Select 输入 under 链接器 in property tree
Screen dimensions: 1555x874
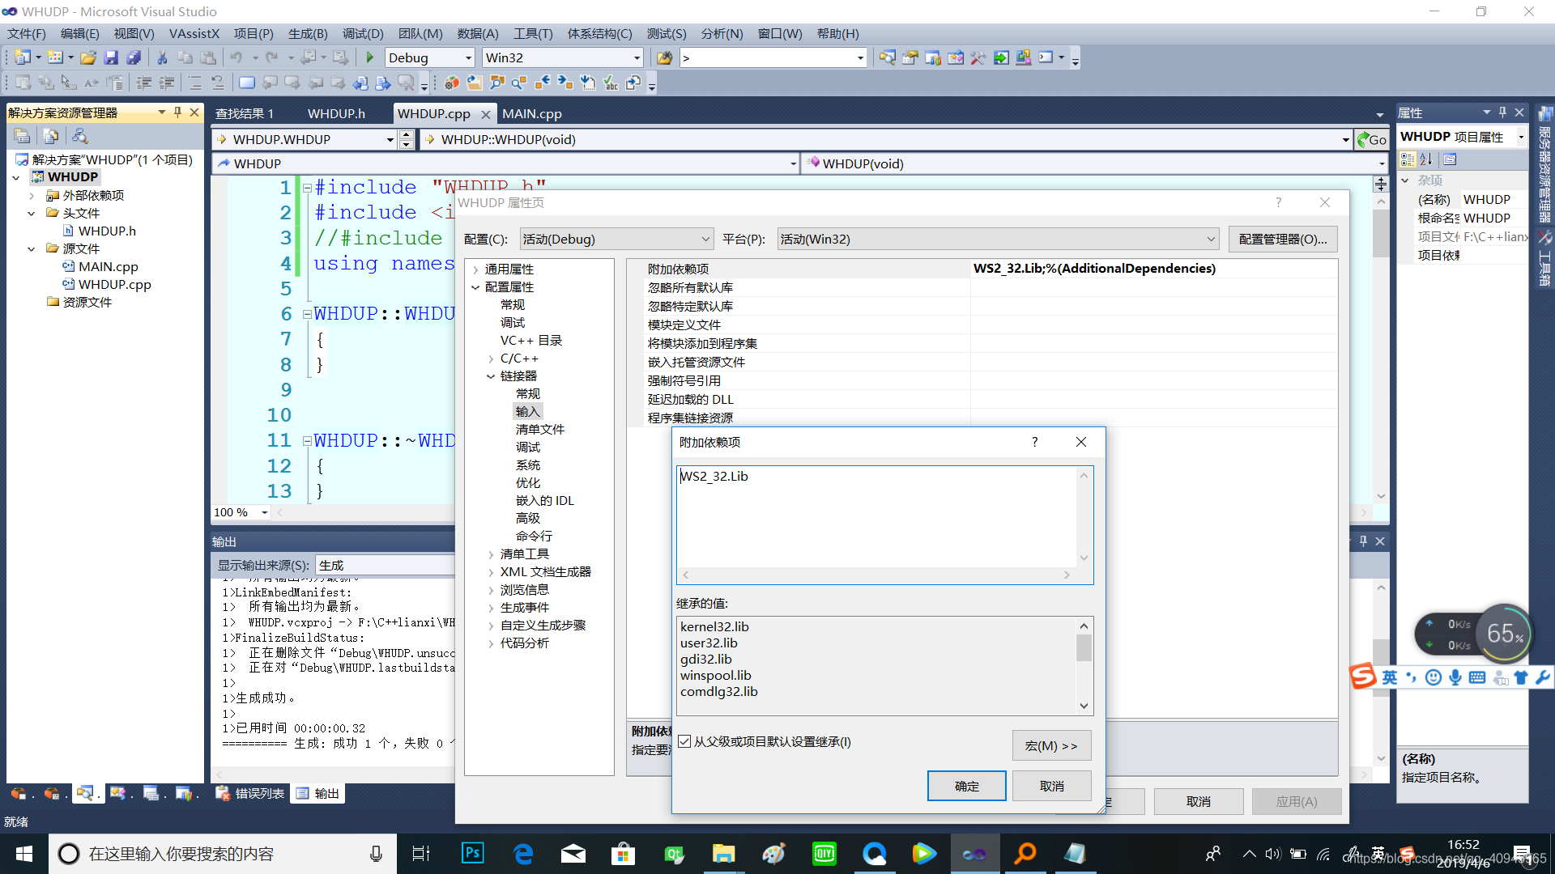click(527, 411)
